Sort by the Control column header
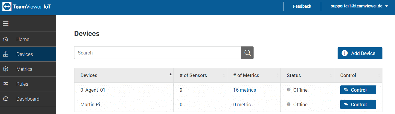Screen dimensions: 395x114 pyautogui.click(x=358, y=75)
